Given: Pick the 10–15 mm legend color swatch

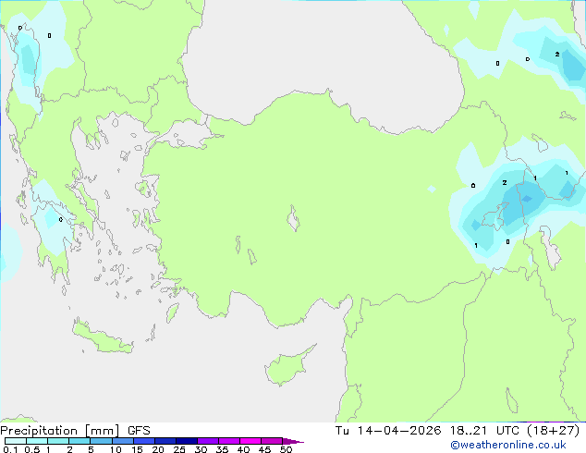Looking at the screenshot, I should (x=123, y=441).
